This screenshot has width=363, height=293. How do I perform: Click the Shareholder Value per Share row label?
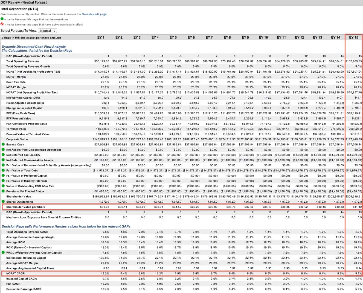coord(26,207)
